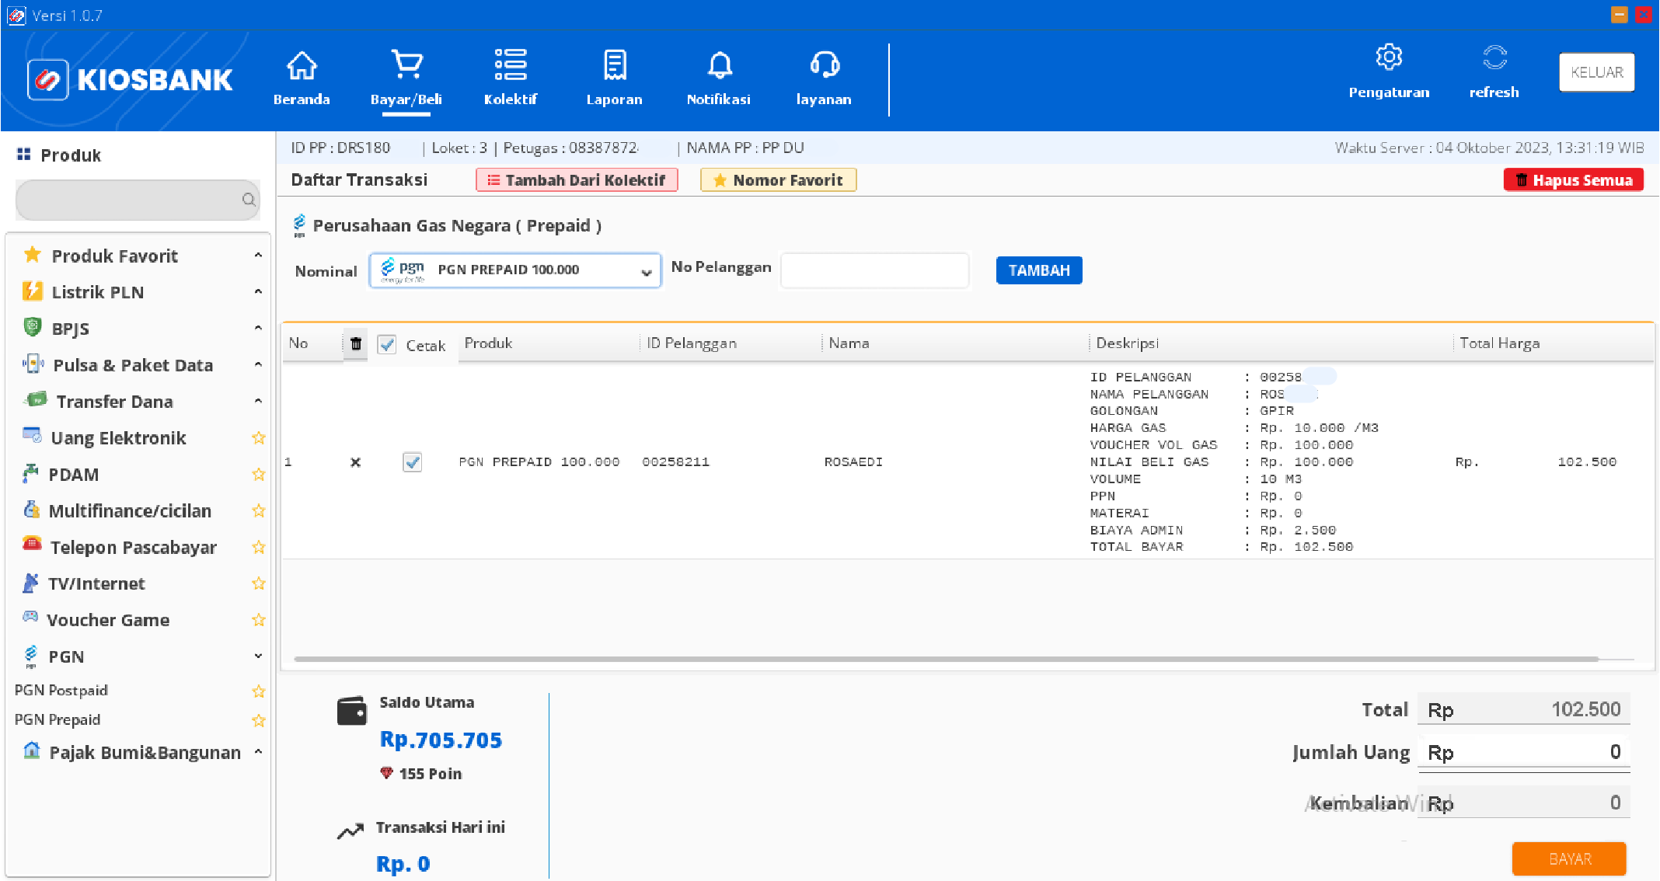Click the Hapus Semua button

point(1574,180)
